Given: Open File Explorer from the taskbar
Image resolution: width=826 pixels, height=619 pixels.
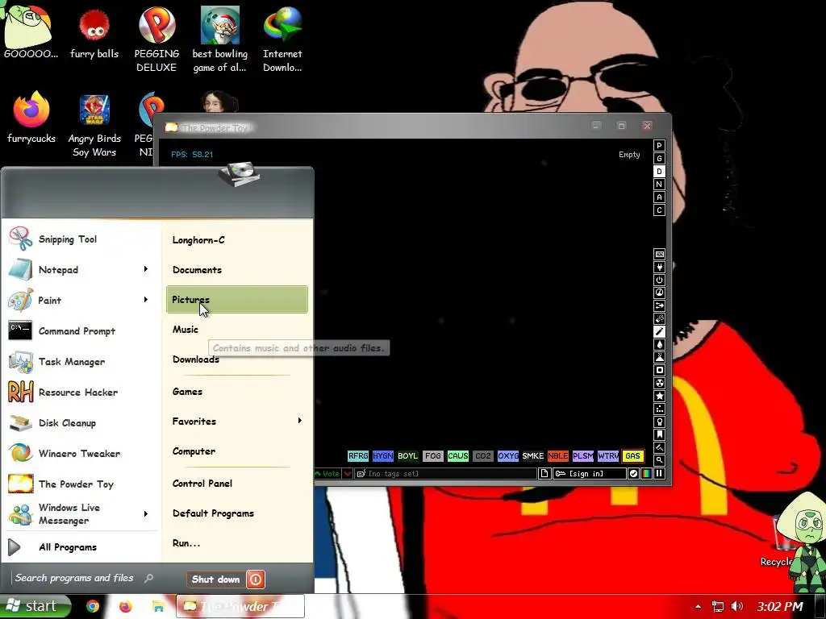Looking at the screenshot, I should (x=158, y=606).
